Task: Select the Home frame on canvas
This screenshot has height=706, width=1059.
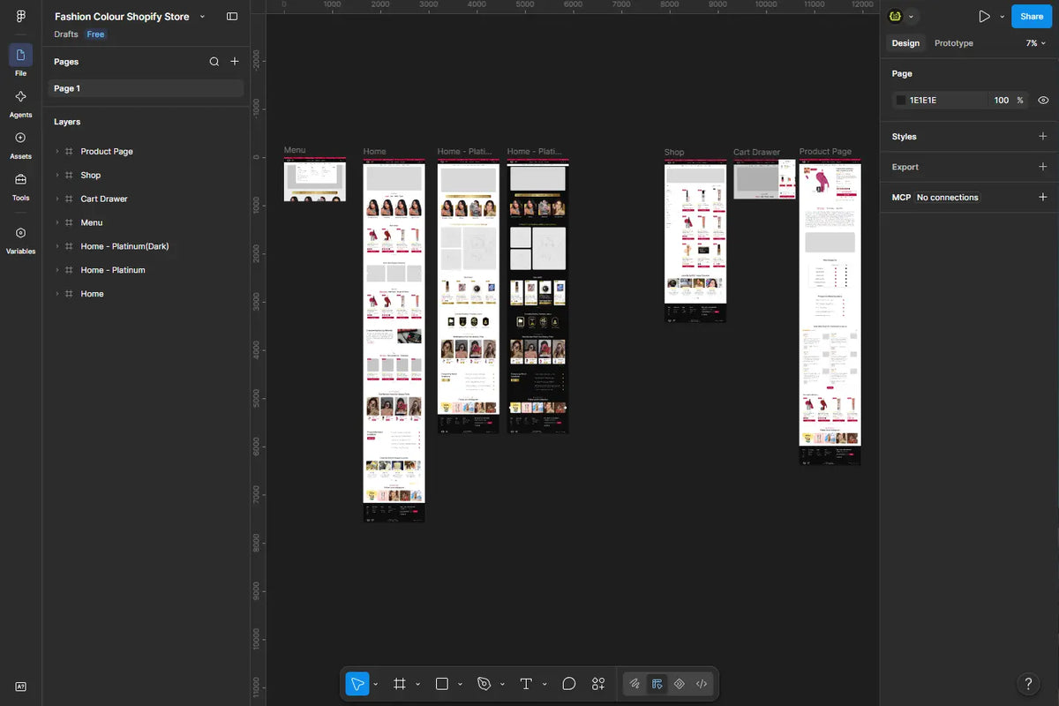Action: (394, 342)
